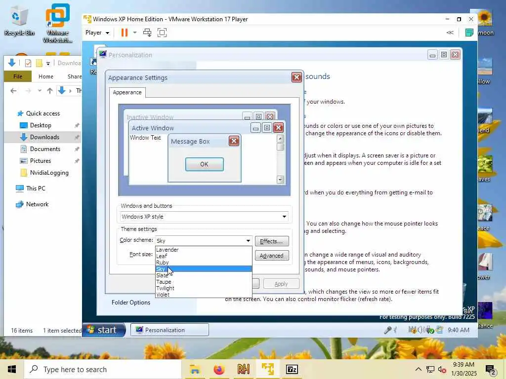
Task: Choose Leaf from the color scheme list
Action: tap(204, 256)
